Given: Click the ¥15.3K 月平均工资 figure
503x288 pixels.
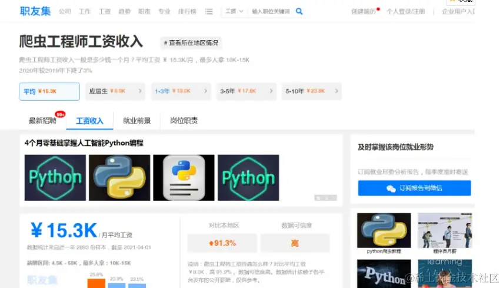Looking at the screenshot, I should [64, 230].
